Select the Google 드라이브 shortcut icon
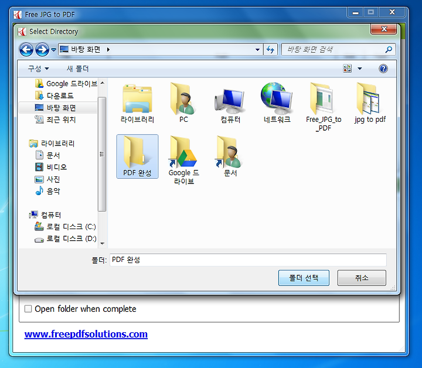 tap(183, 160)
